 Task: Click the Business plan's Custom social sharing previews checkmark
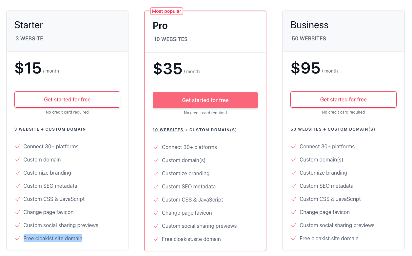pyautogui.click(x=294, y=225)
